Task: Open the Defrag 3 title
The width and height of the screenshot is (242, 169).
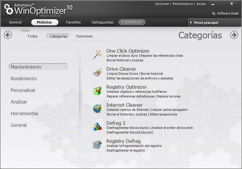Action: click(116, 123)
